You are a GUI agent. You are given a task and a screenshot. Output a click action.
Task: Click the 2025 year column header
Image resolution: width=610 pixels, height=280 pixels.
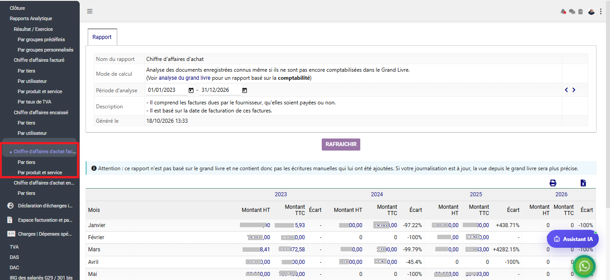pyautogui.click(x=476, y=194)
